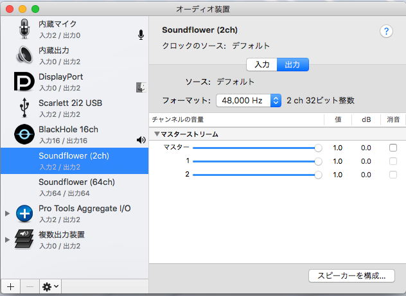
Task: Click the built-in microphone device icon
Action: coord(24,29)
